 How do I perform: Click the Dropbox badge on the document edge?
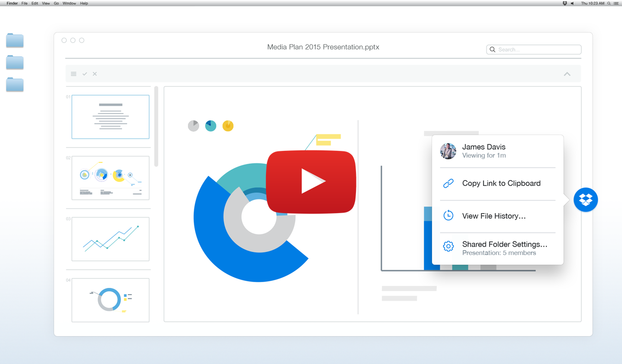[586, 200]
